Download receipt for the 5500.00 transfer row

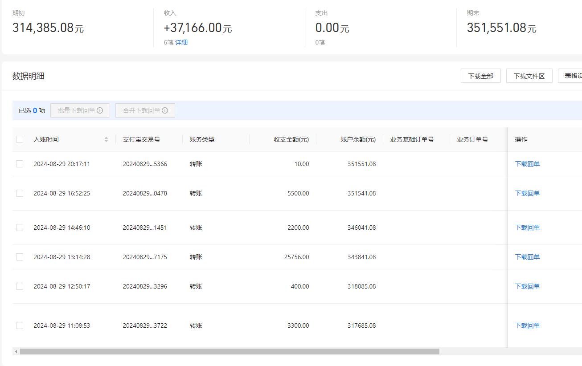(x=527, y=193)
